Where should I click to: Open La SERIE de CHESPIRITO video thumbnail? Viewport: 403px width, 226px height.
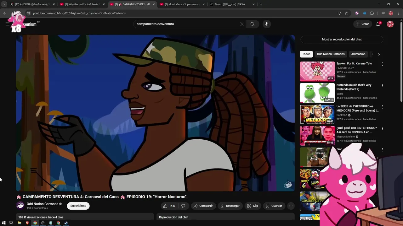[x=317, y=114]
